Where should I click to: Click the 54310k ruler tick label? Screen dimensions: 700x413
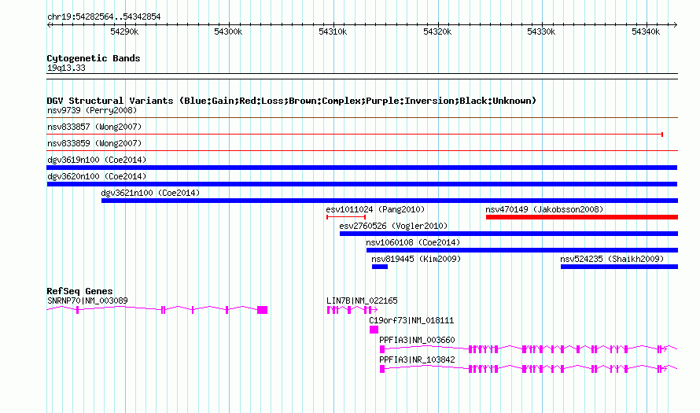(333, 31)
